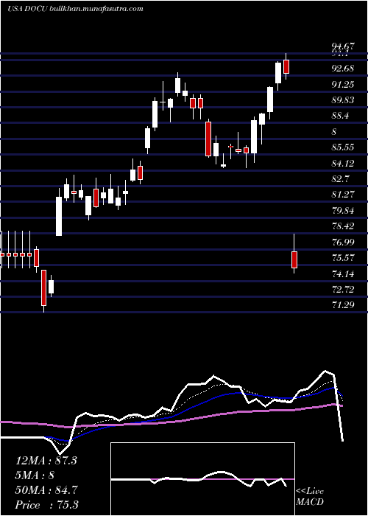Select the MACD inset panel chart
Screen dimensions: 368x516
point(202,479)
